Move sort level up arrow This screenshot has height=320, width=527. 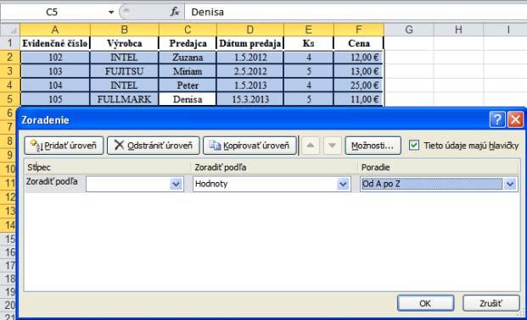click(311, 146)
